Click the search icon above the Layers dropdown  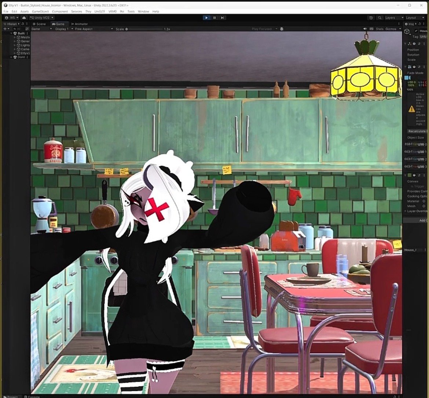[x=380, y=18]
